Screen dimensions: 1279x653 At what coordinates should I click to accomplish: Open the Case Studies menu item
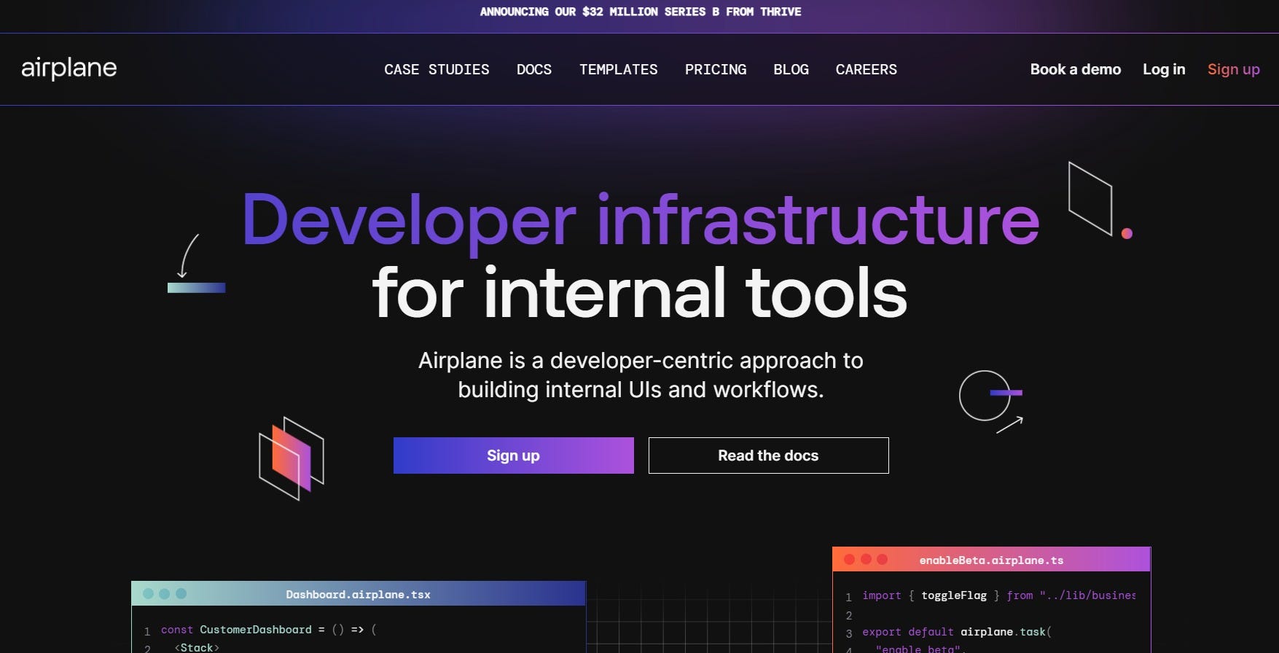point(437,69)
